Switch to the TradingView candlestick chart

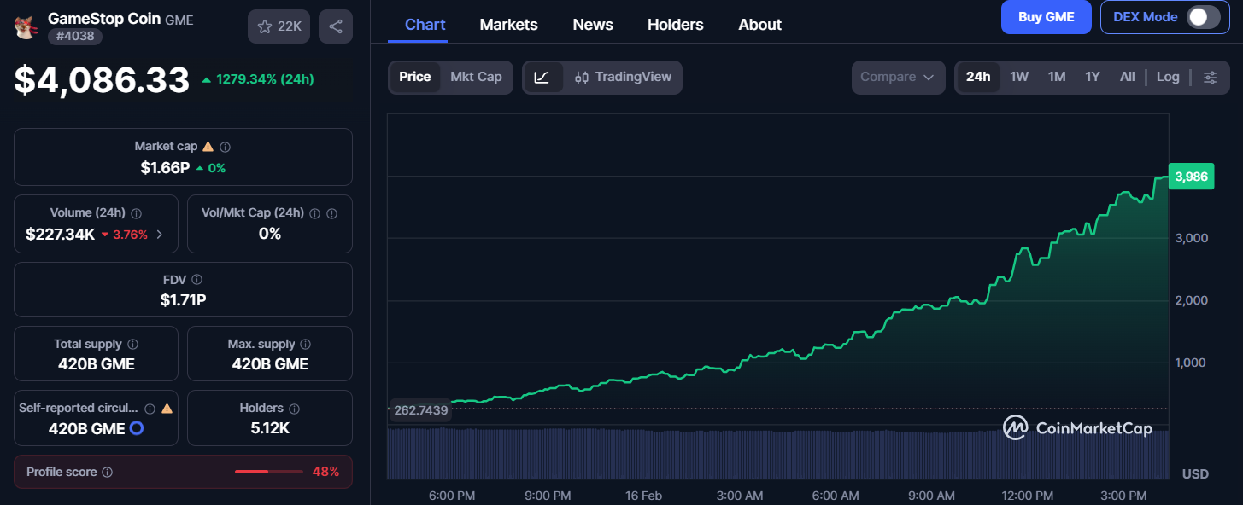[623, 77]
